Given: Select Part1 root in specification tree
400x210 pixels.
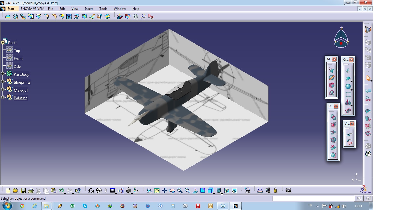Looking at the screenshot, I should pos(13,43).
